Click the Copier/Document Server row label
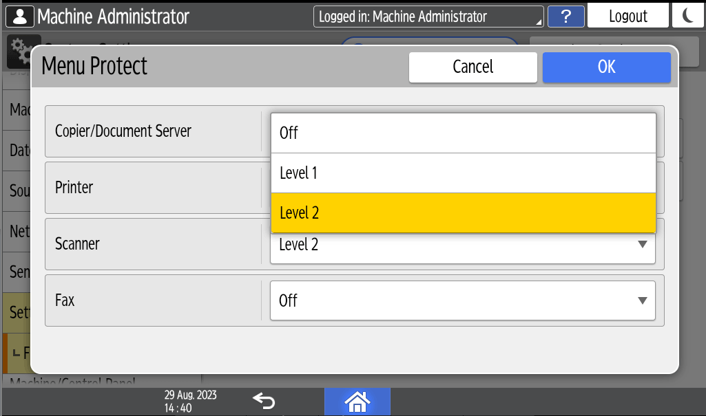706x416 pixels. point(123,131)
